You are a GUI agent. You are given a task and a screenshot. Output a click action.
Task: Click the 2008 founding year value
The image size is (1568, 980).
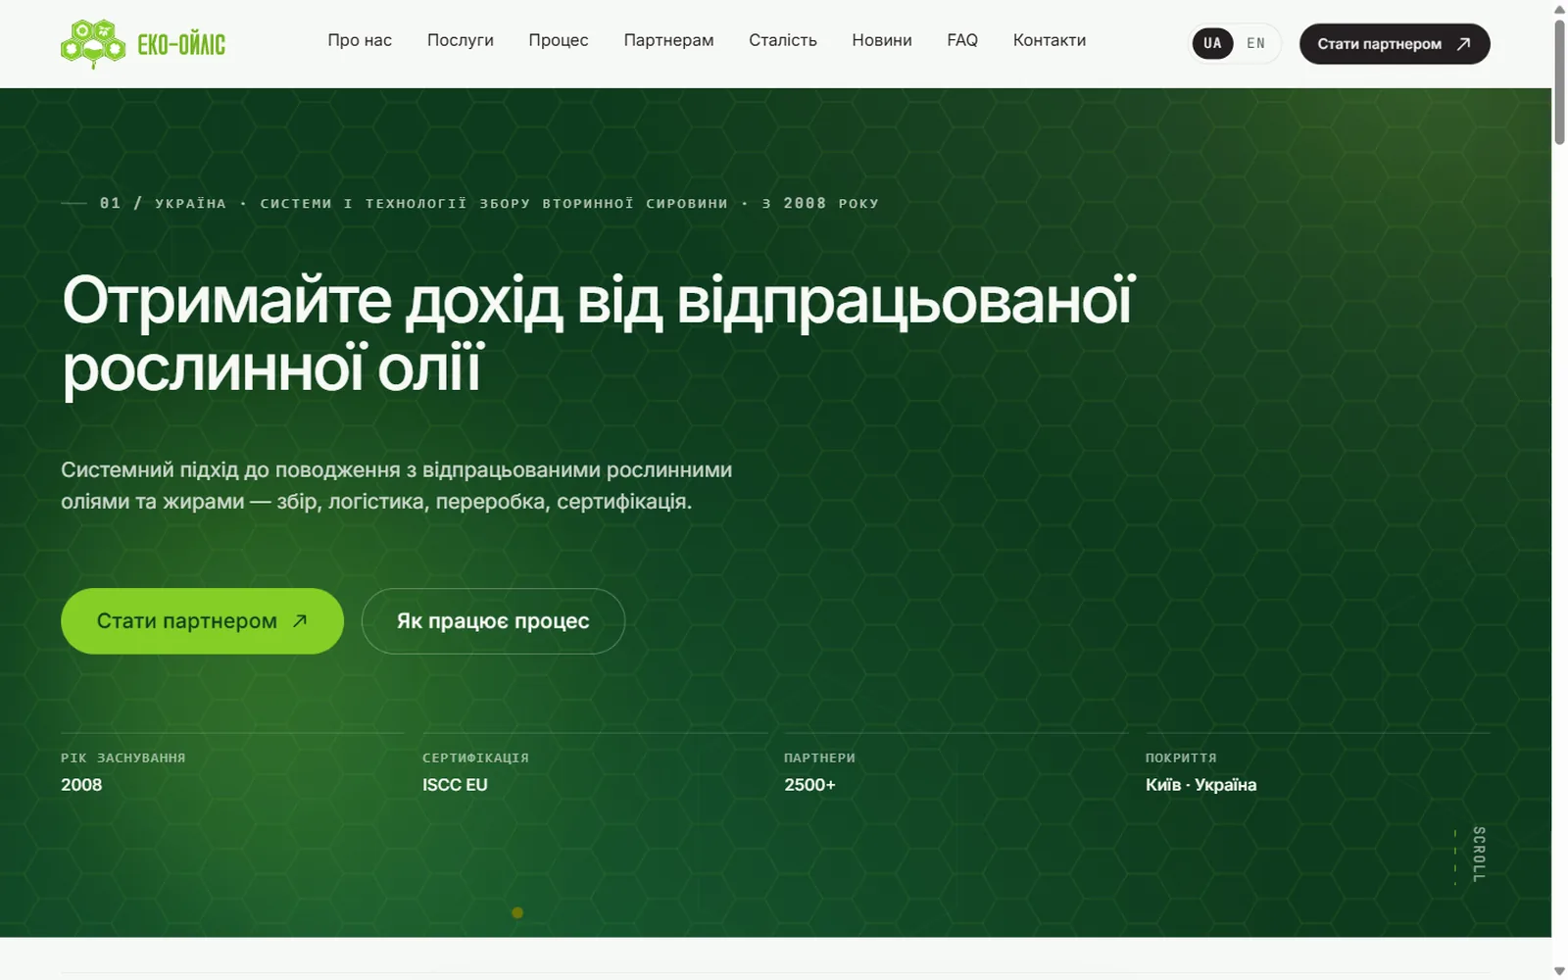(81, 785)
